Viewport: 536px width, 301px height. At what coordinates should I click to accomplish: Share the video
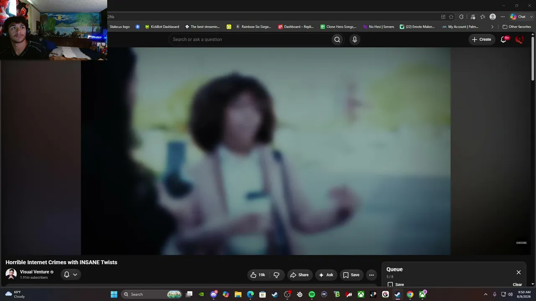click(x=299, y=275)
